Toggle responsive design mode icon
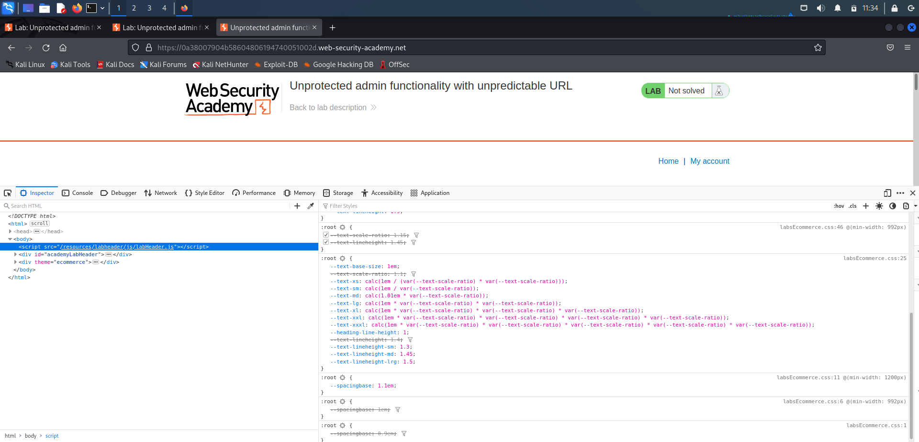The height and width of the screenshot is (442, 919). 887,193
